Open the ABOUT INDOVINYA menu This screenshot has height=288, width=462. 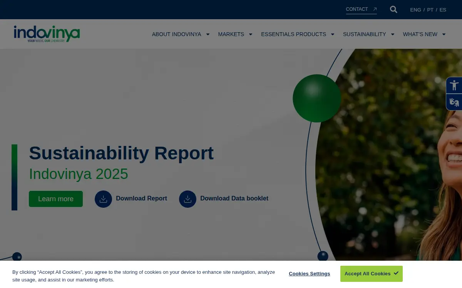pyautogui.click(x=176, y=34)
